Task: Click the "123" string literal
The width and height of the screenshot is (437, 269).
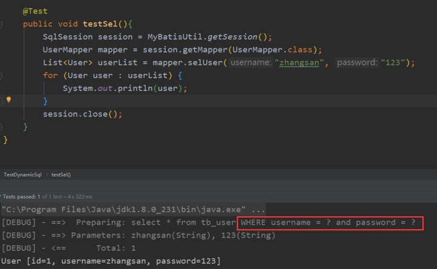Action: (x=393, y=62)
